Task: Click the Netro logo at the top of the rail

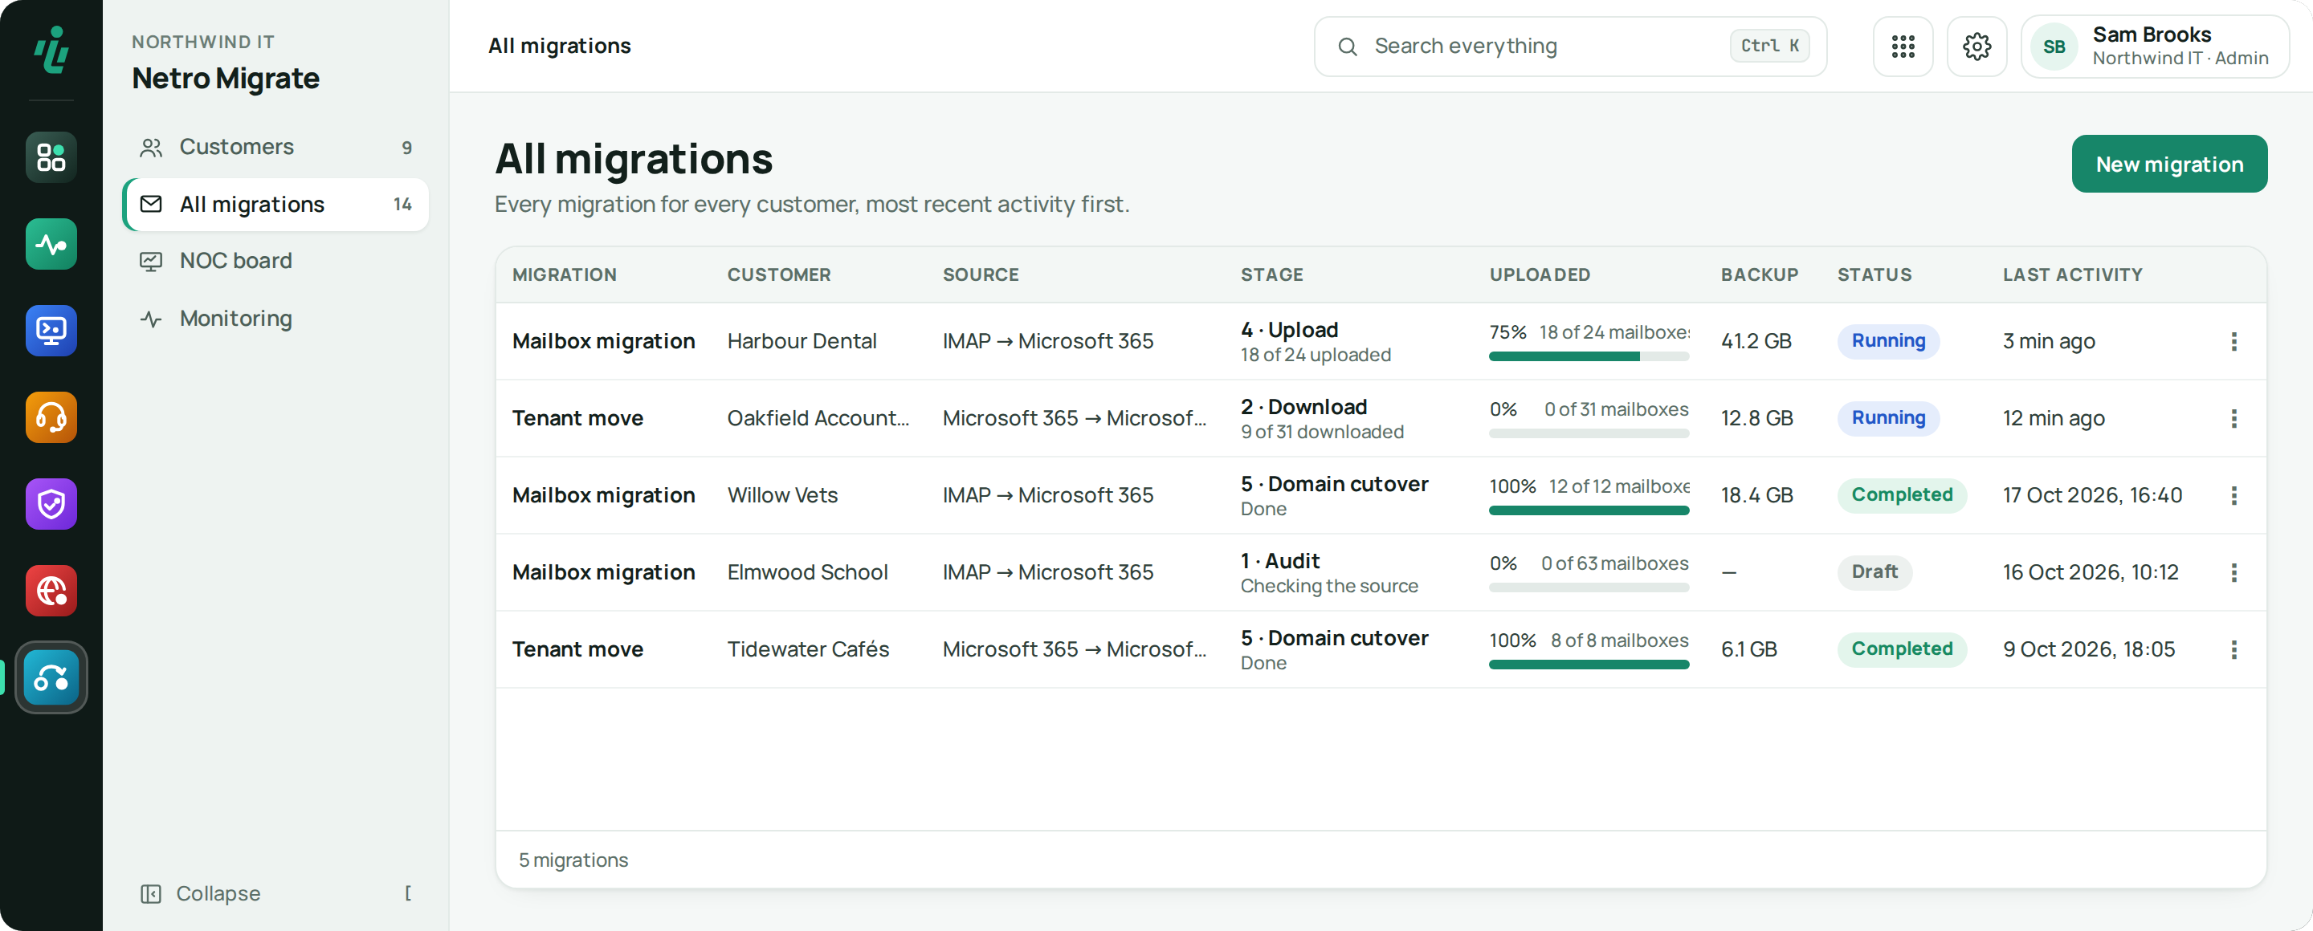Action: (x=51, y=48)
